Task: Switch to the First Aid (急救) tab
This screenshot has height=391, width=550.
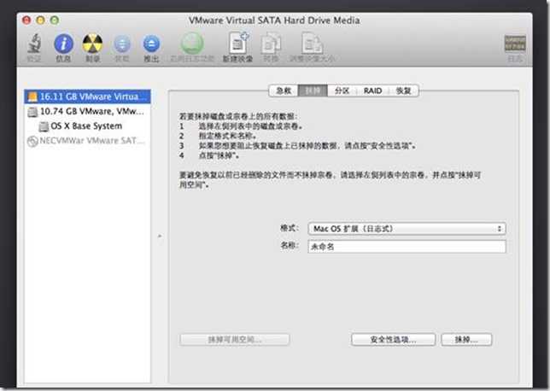Action: click(x=284, y=90)
